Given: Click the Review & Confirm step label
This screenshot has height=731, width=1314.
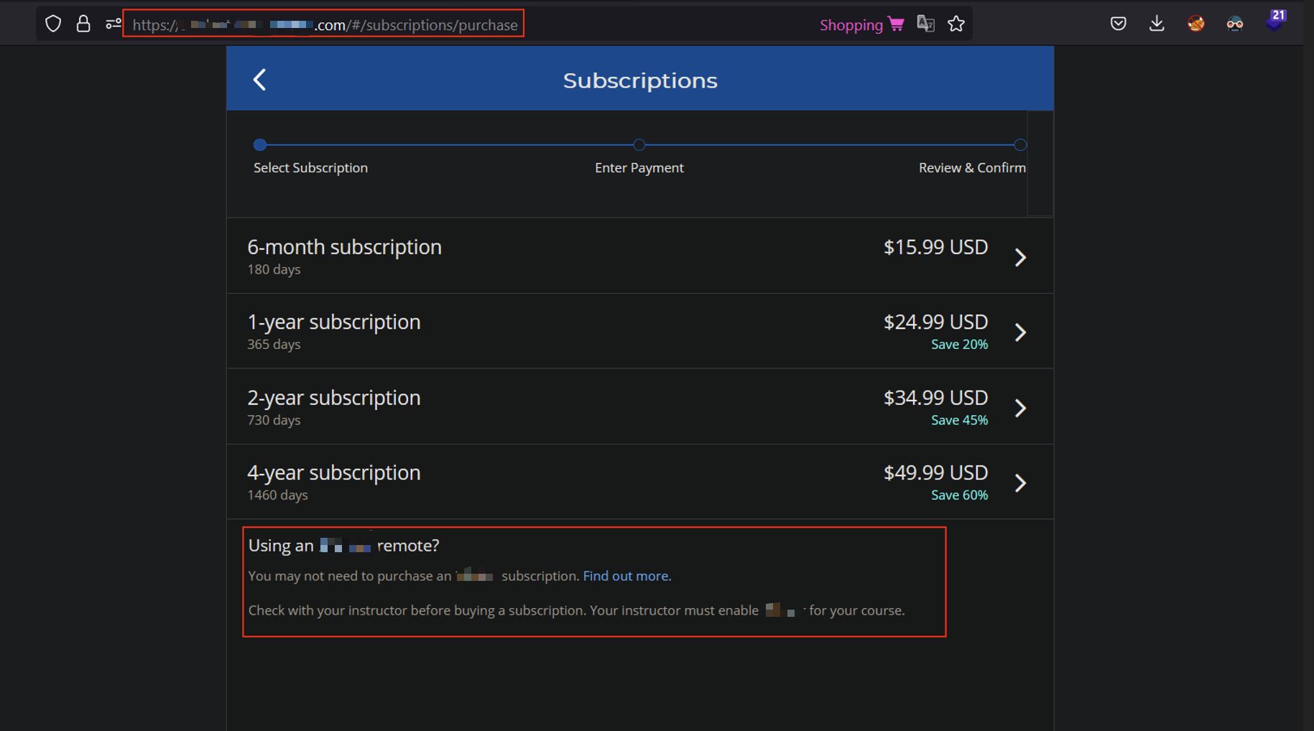Looking at the screenshot, I should [971, 167].
